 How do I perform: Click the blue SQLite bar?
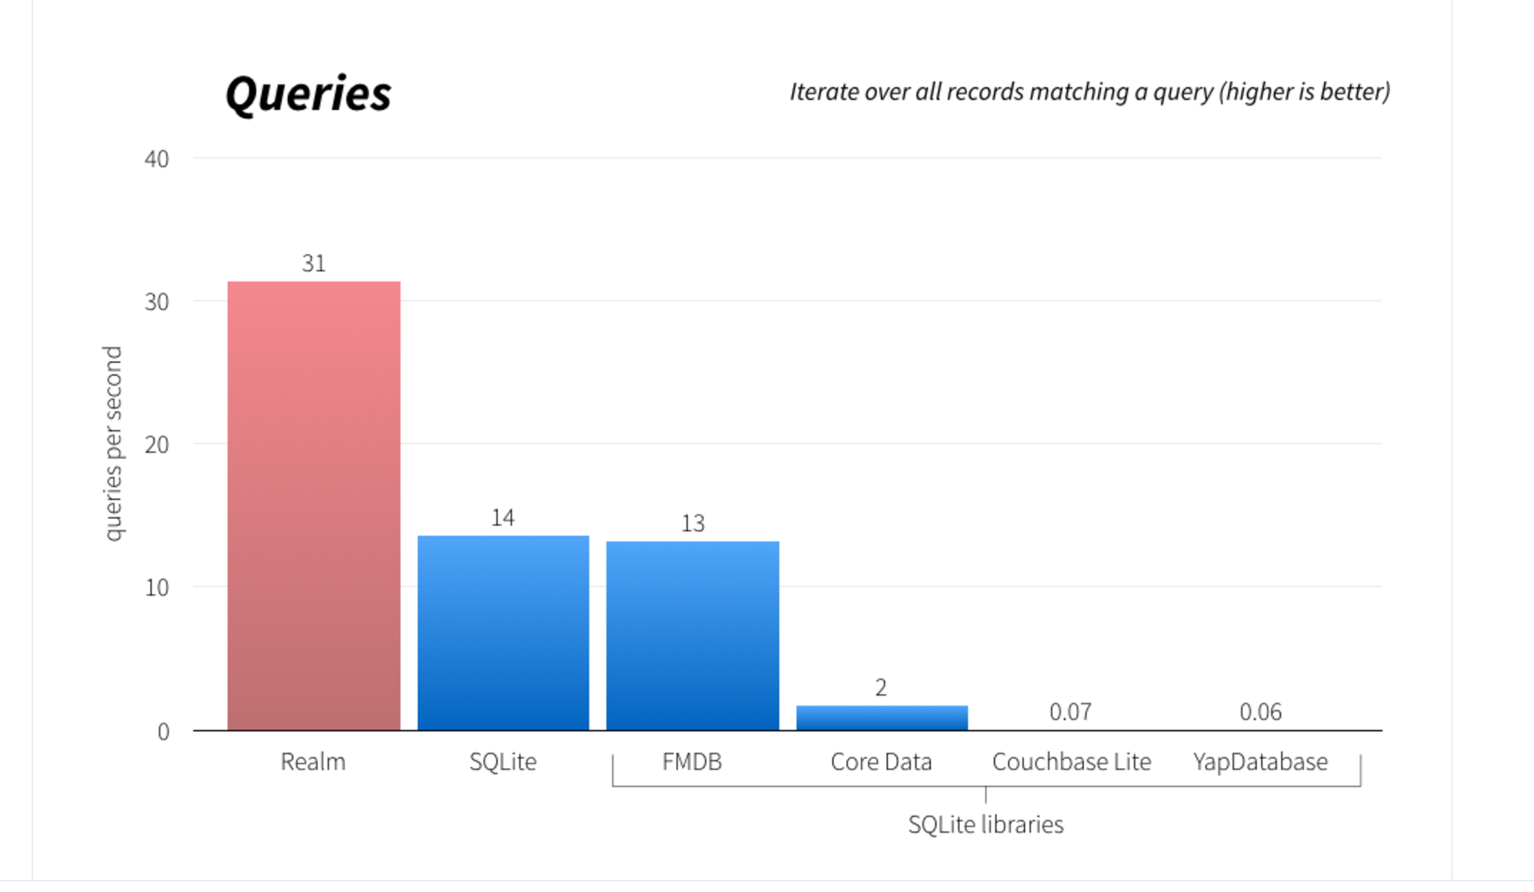pos(503,633)
